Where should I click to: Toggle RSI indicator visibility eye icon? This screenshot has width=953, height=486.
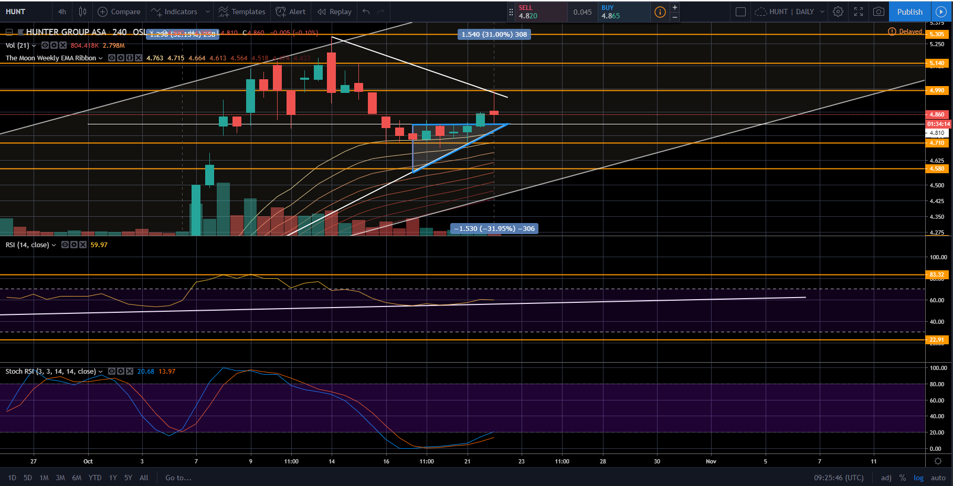(65, 245)
